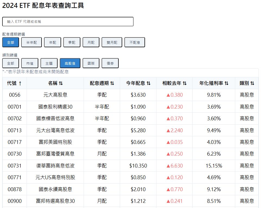Click dividend value $5.280
The width and height of the screenshot is (261, 208).
[x=138, y=130]
